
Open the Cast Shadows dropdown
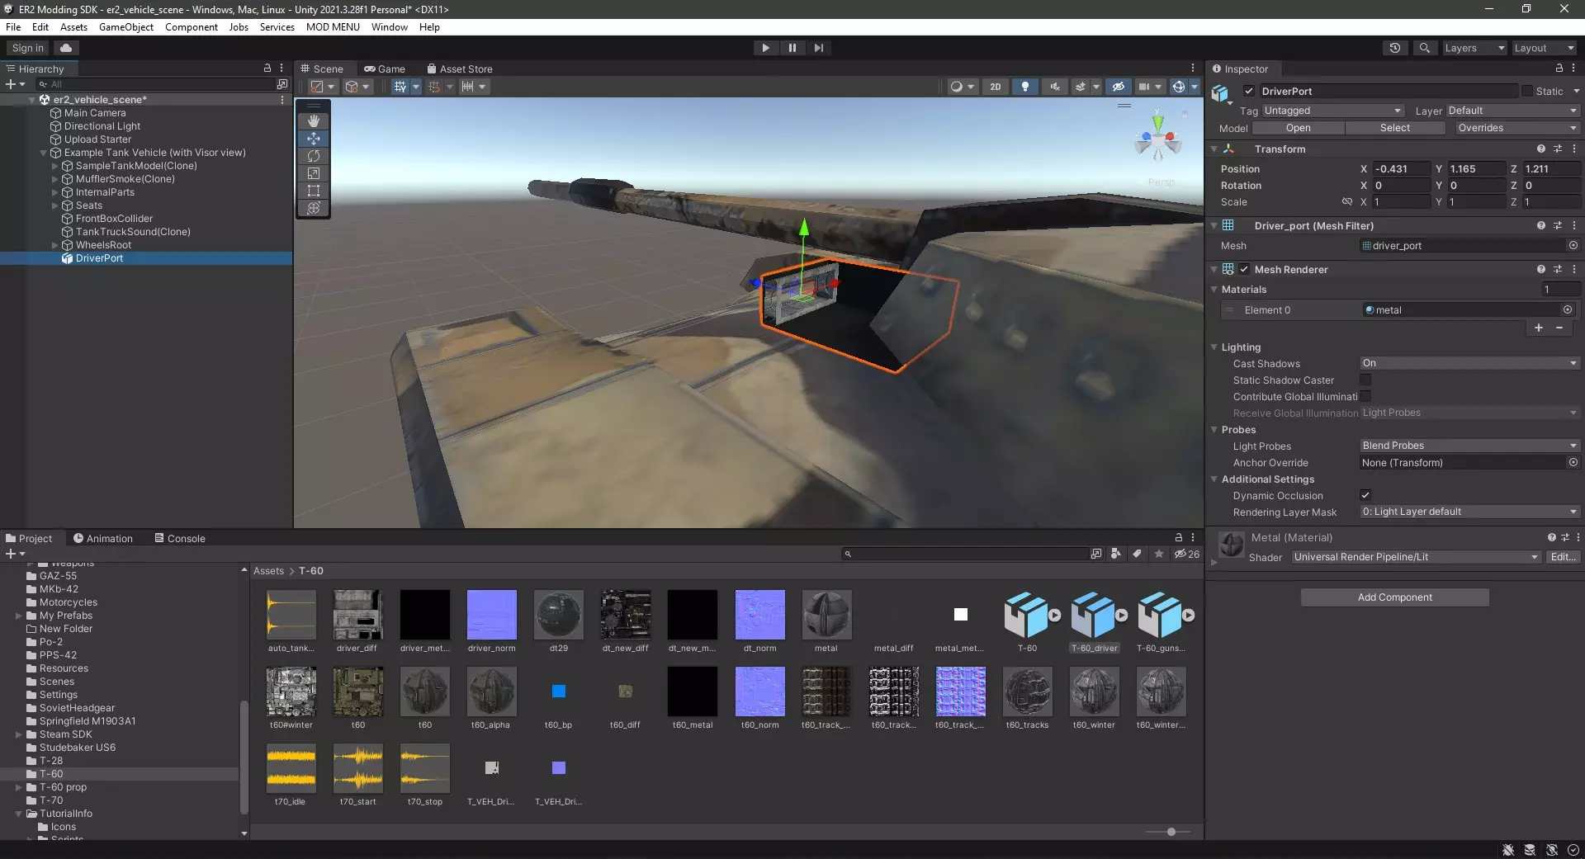click(1469, 364)
